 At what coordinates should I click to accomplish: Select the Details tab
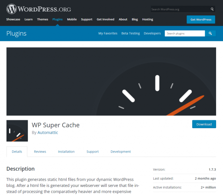click(x=17, y=151)
